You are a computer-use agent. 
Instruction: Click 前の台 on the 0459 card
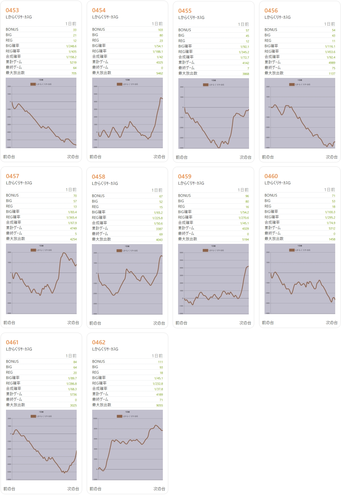pyautogui.click(x=181, y=323)
